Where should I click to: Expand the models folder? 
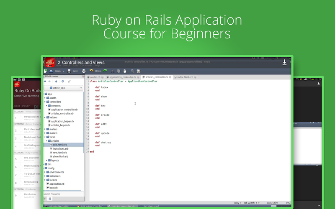[45, 133]
